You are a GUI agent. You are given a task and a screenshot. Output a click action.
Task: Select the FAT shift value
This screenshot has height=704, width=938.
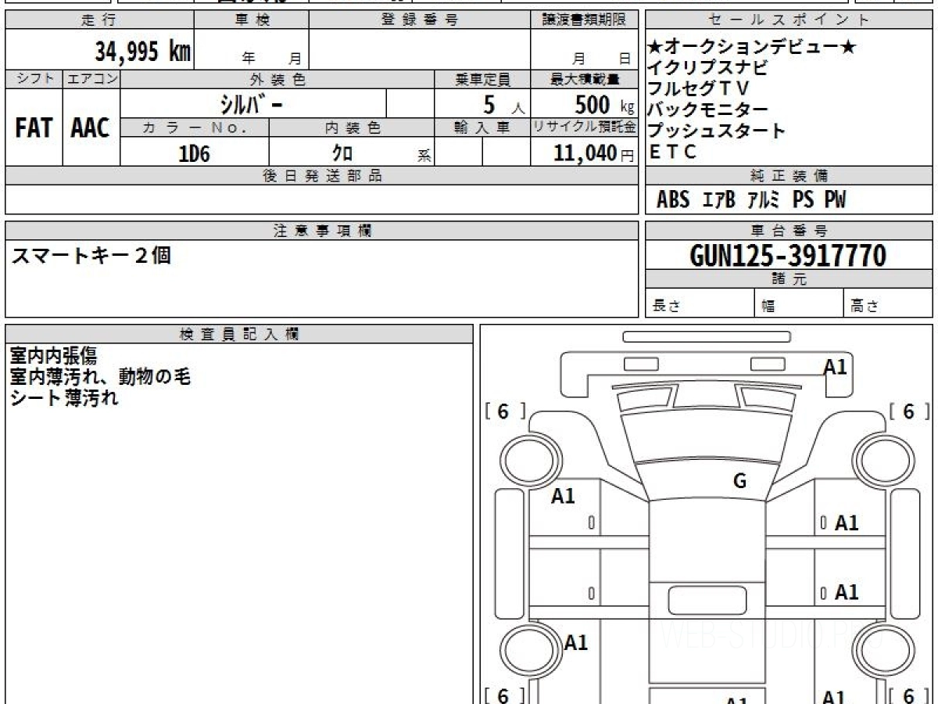click(34, 128)
